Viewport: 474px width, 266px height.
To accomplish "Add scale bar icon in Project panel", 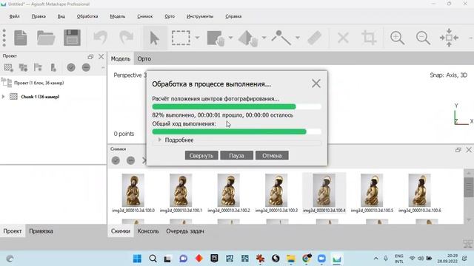I will [x=53, y=67].
